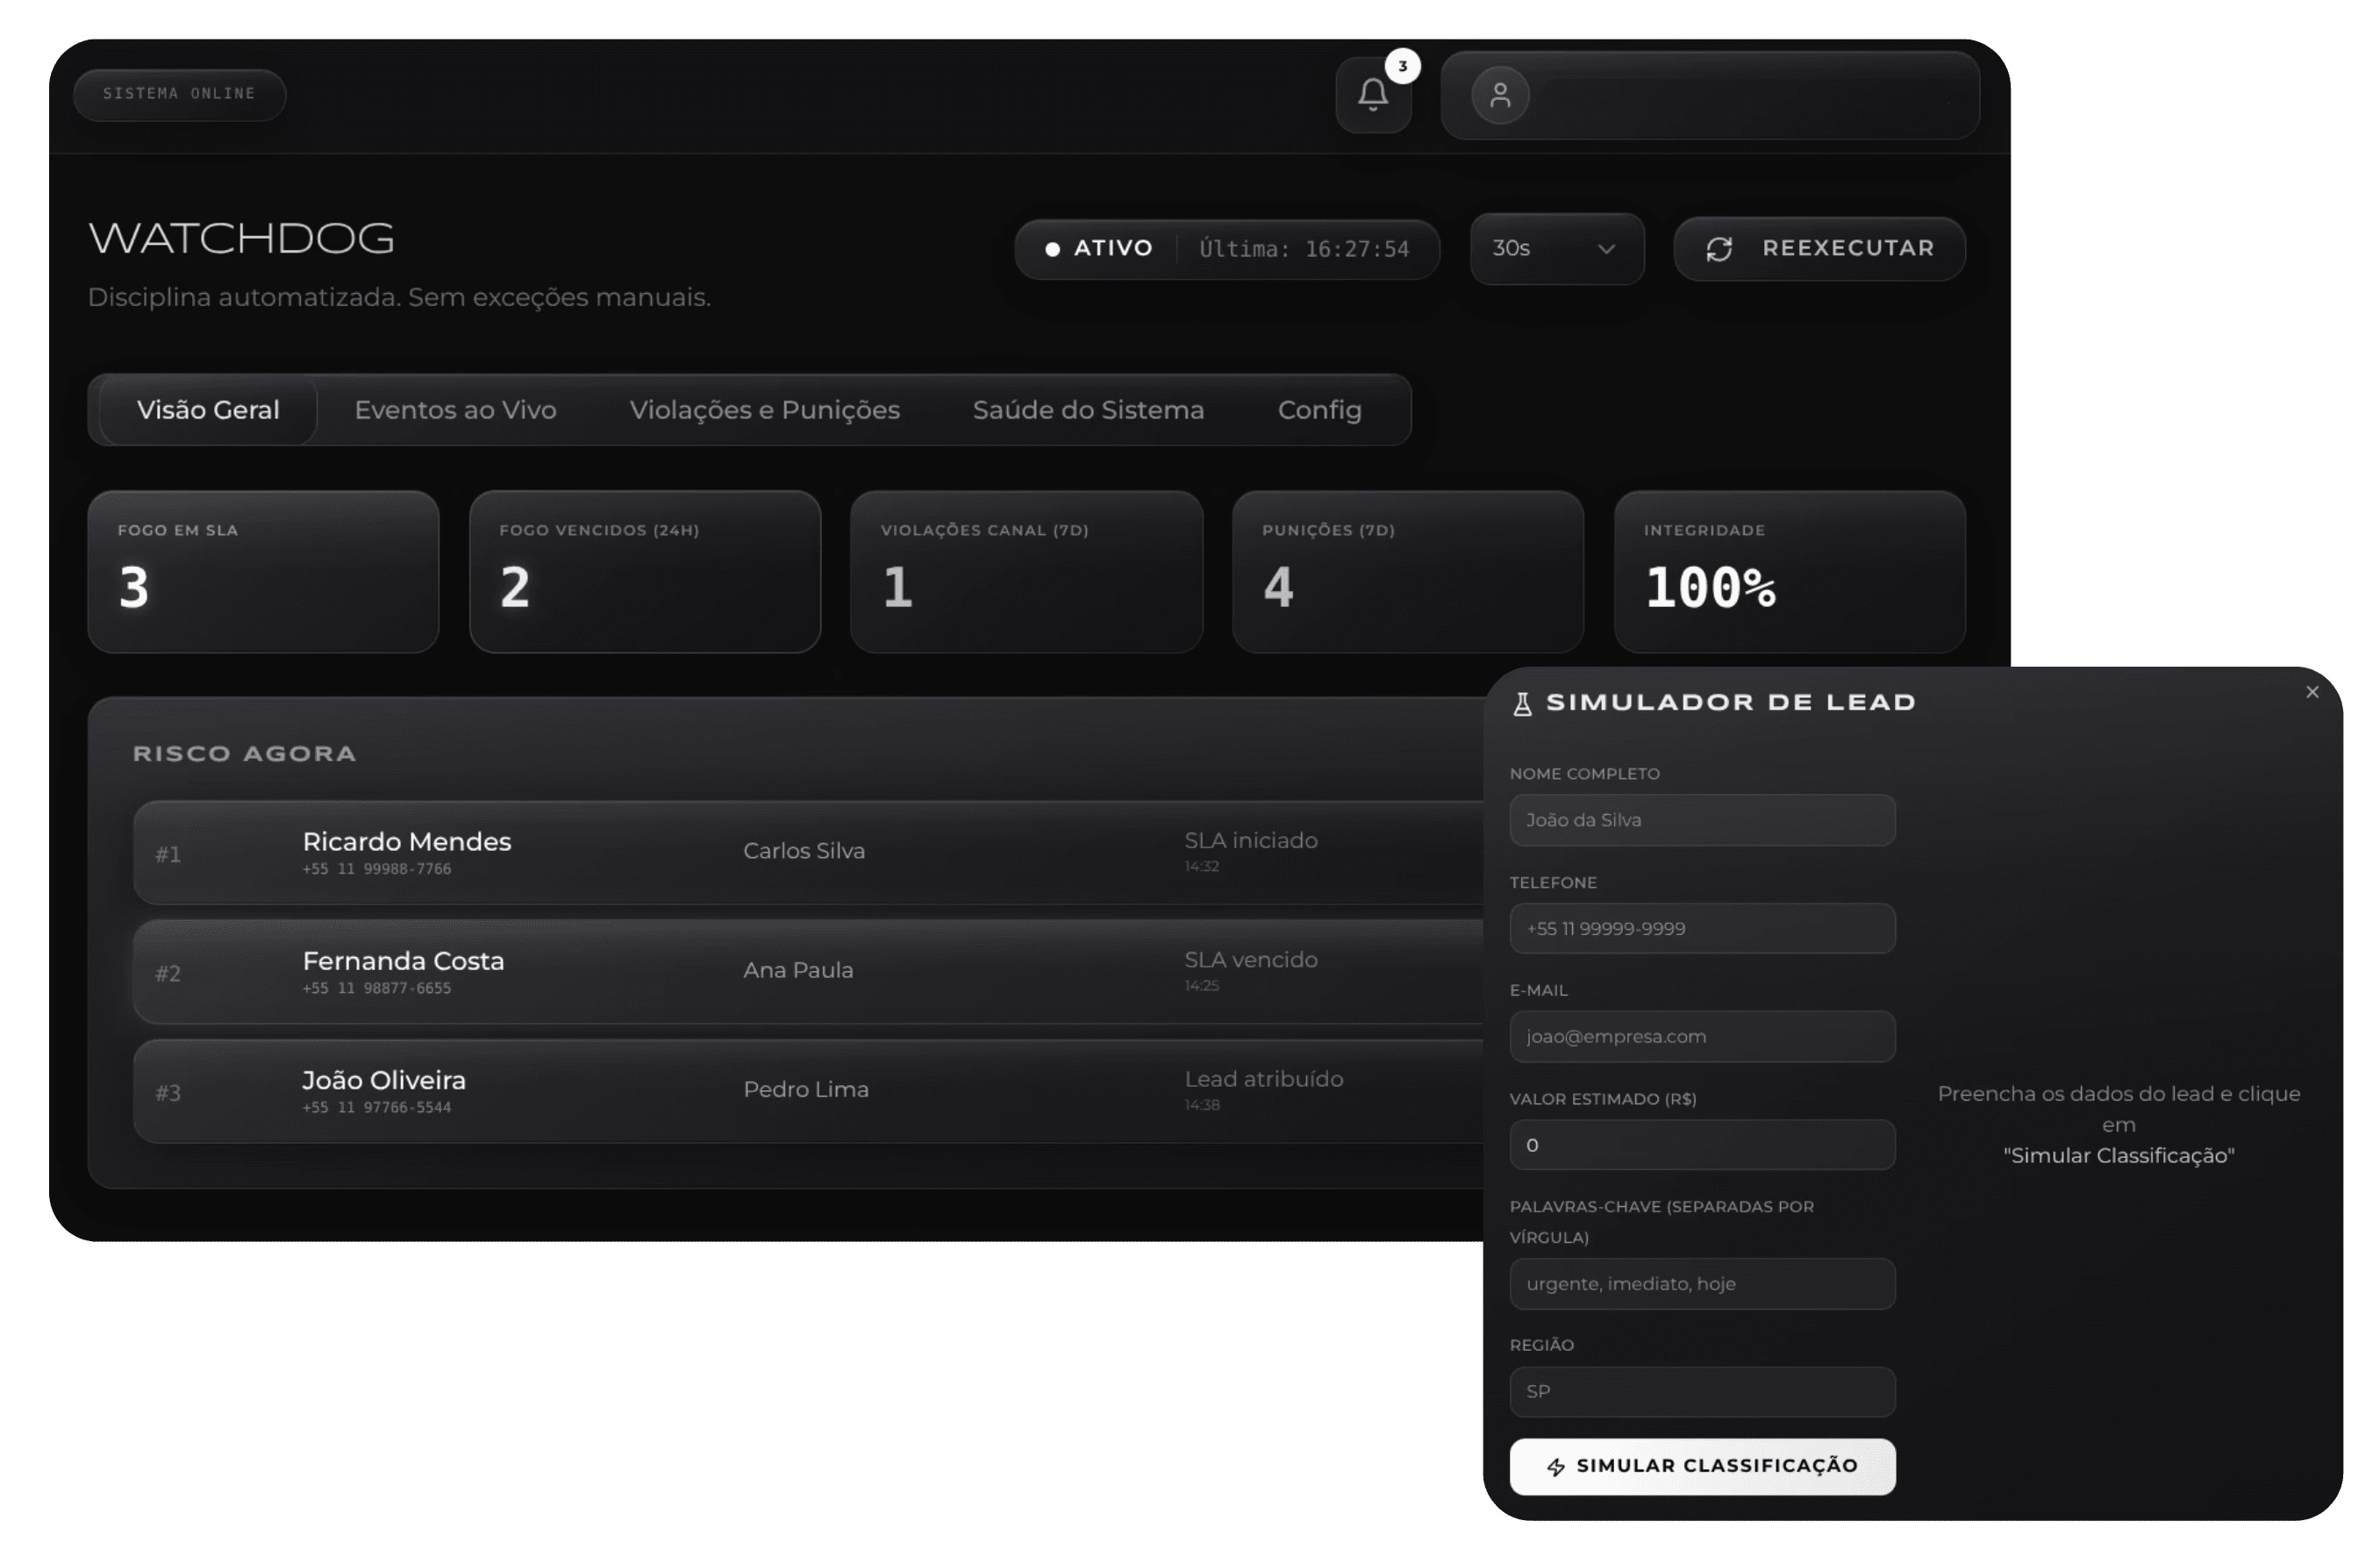
Task: Click the refresh icon in Reexecutar
Action: (x=1719, y=249)
